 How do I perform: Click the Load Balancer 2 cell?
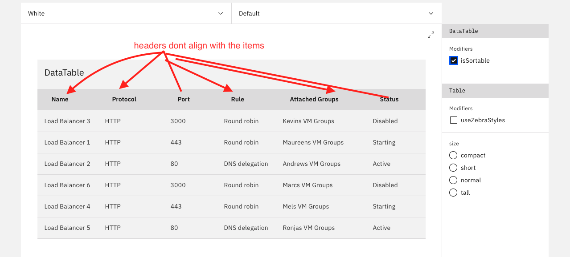tap(67, 164)
